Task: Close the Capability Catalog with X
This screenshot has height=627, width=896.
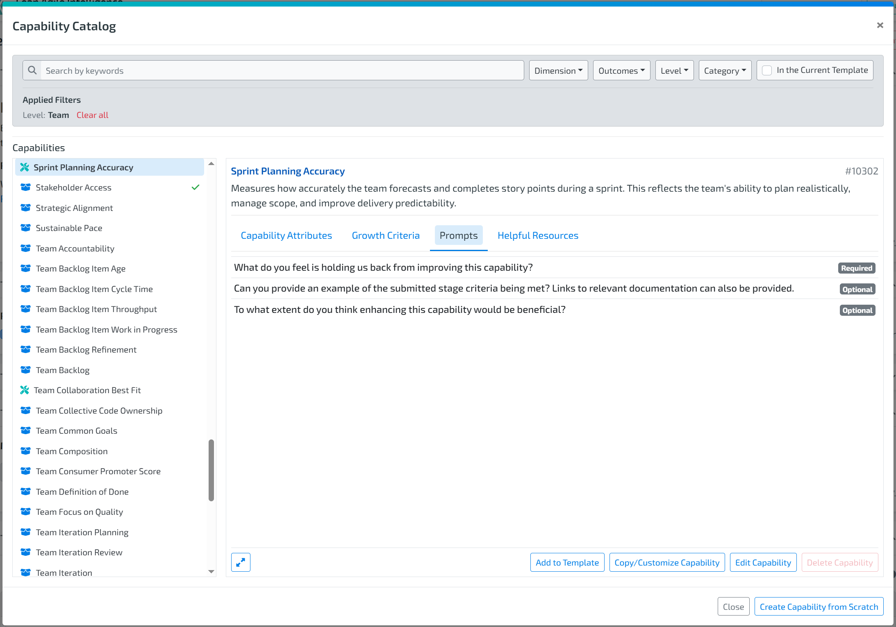Action: point(880,25)
